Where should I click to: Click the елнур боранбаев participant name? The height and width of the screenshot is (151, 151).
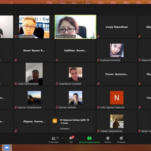117,27
